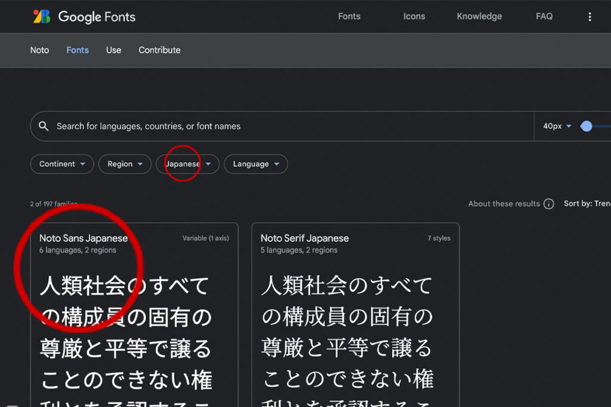The image size is (611, 407).
Task: Switch to the Noto tab
Action: [x=40, y=50]
